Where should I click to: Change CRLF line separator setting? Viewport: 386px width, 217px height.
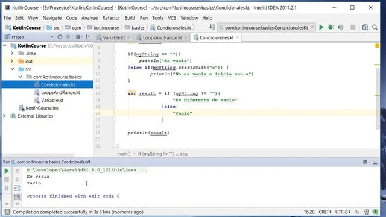pyautogui.click(x=325, y=212)
